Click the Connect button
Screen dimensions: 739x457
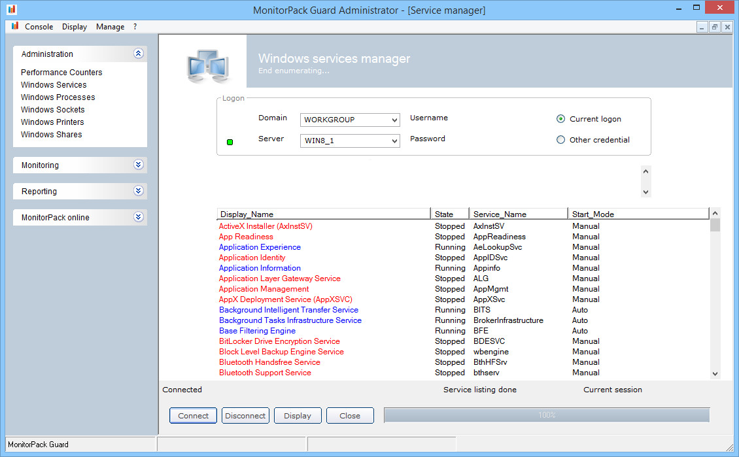point(193,416)
